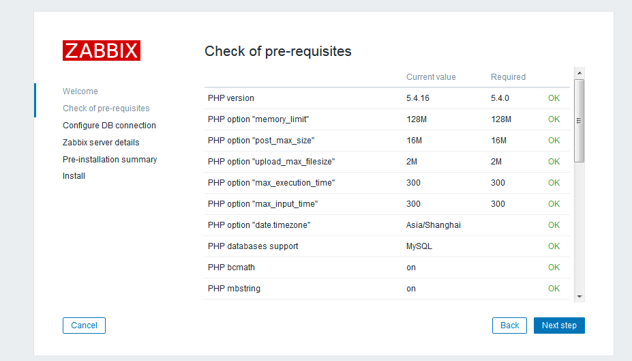
Task: Click the PHP version row
Action: pyautogui.click(x=231, y=98)
